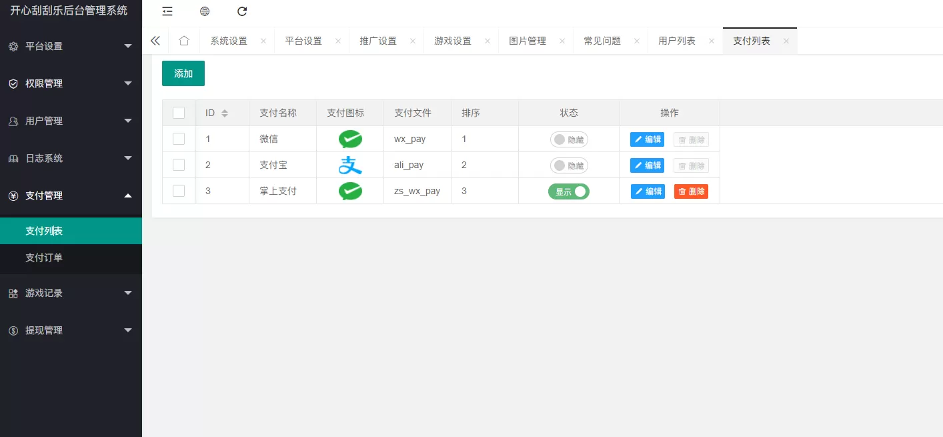
Task: Click the refresh icon in top bar
Action: click(x=242, y=11)
